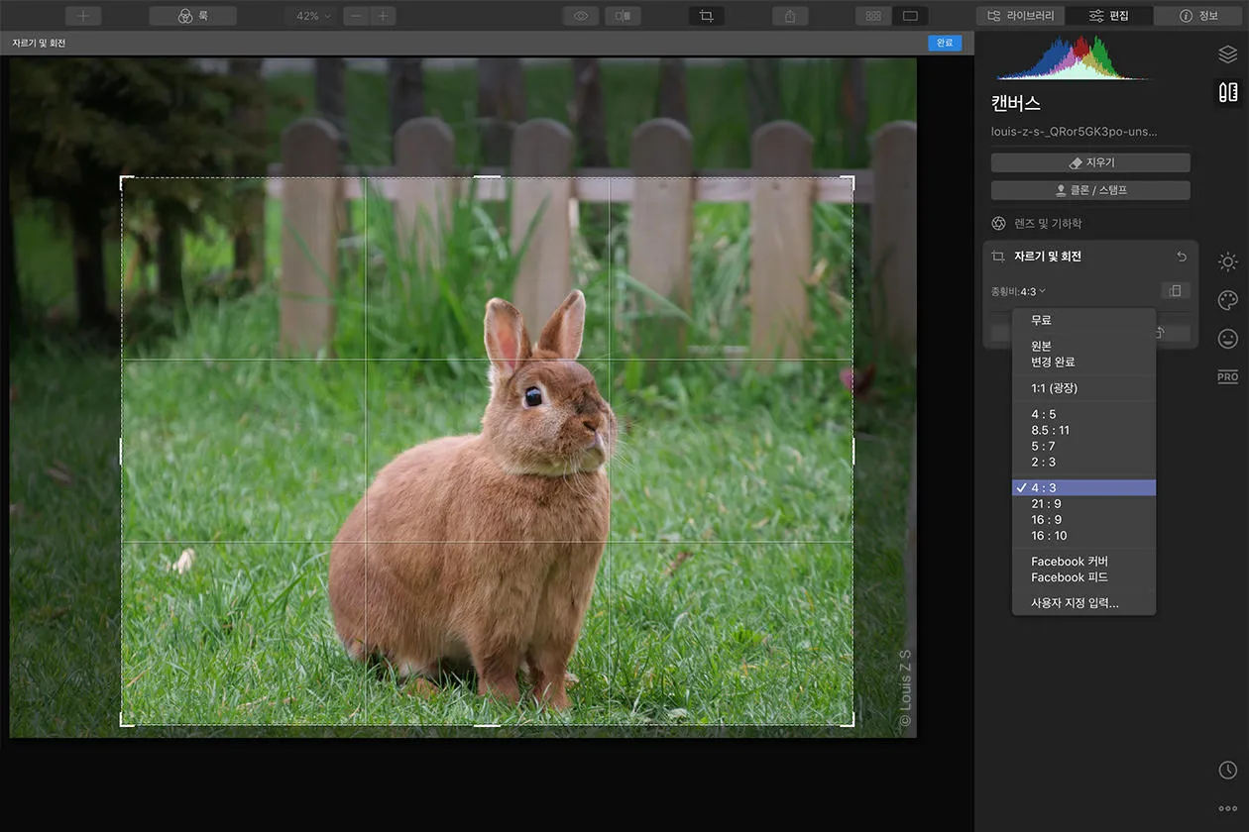The image size is (1249, 832).
Task: Switch to the 라이브러리 tab
Action: click(1020, 16)
